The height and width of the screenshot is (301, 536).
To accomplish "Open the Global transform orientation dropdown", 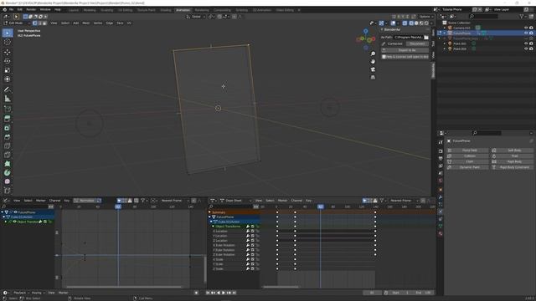I will [196, 17].
